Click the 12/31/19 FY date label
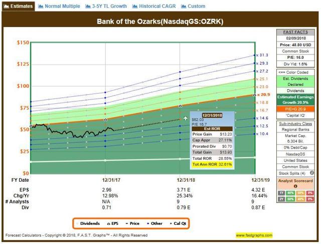This screenshot has height=244, width=321. [261, 180]
